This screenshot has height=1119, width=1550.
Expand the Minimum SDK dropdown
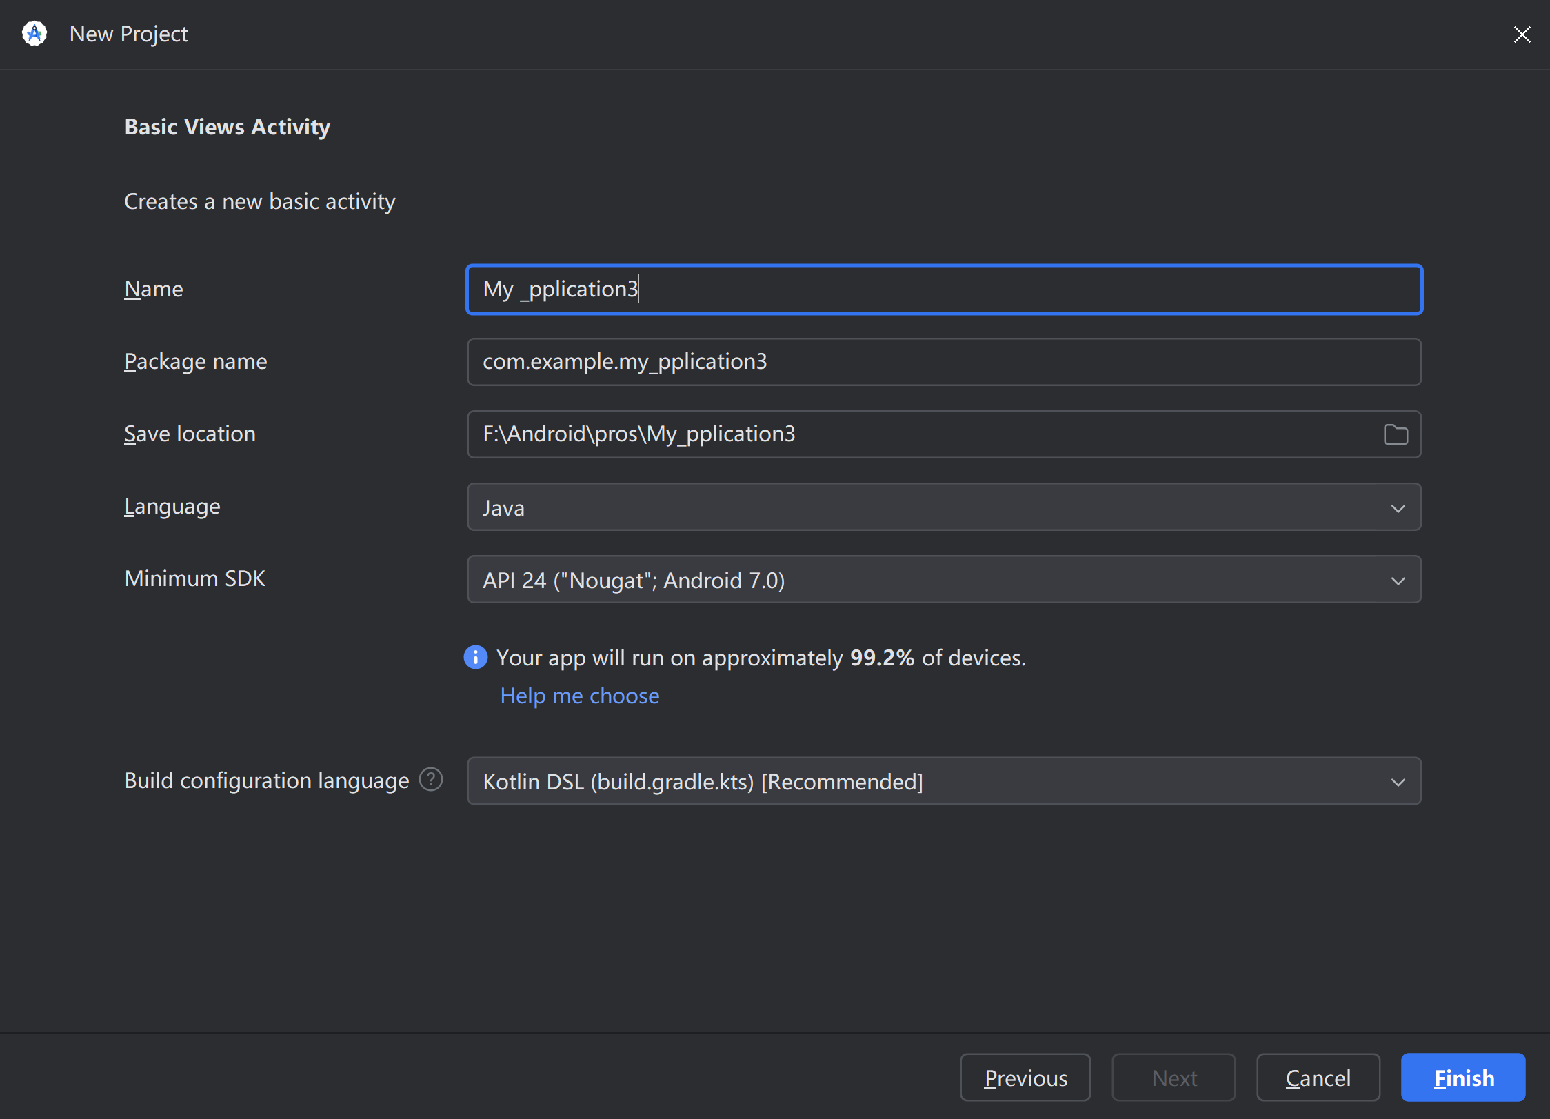pyautogui.click(x=943, y=580)
